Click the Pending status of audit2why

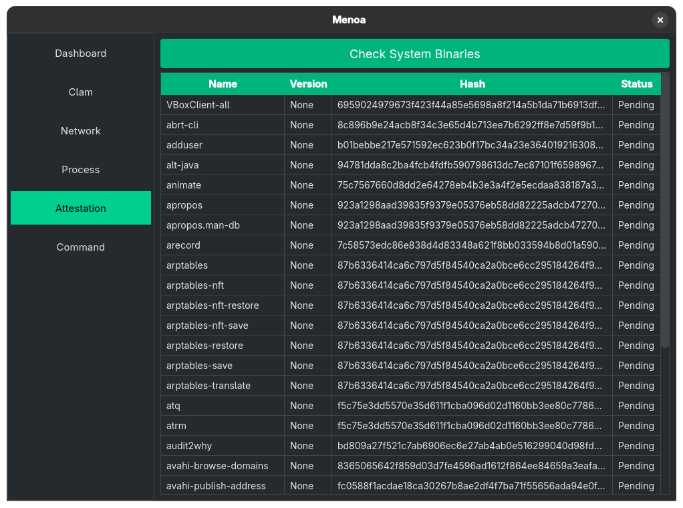coord(636,446)
